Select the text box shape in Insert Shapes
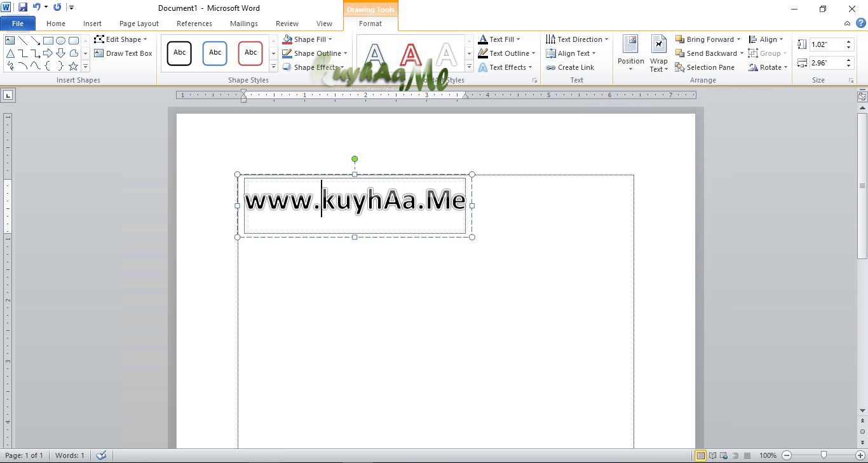 [10, 41]
